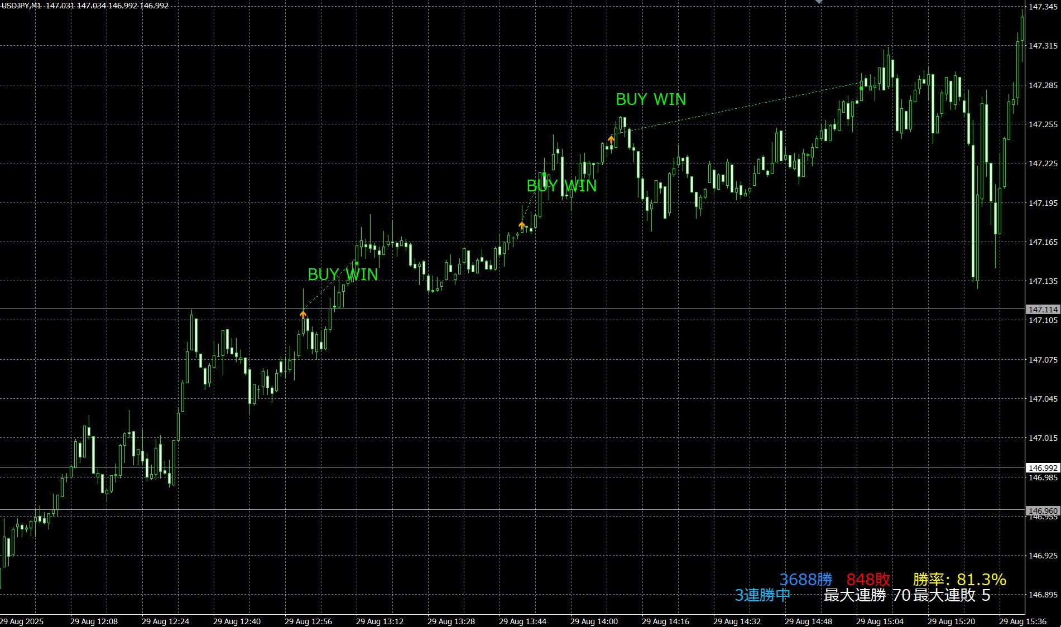Click the 3連勝中 streak indicator

coord(762,595)
